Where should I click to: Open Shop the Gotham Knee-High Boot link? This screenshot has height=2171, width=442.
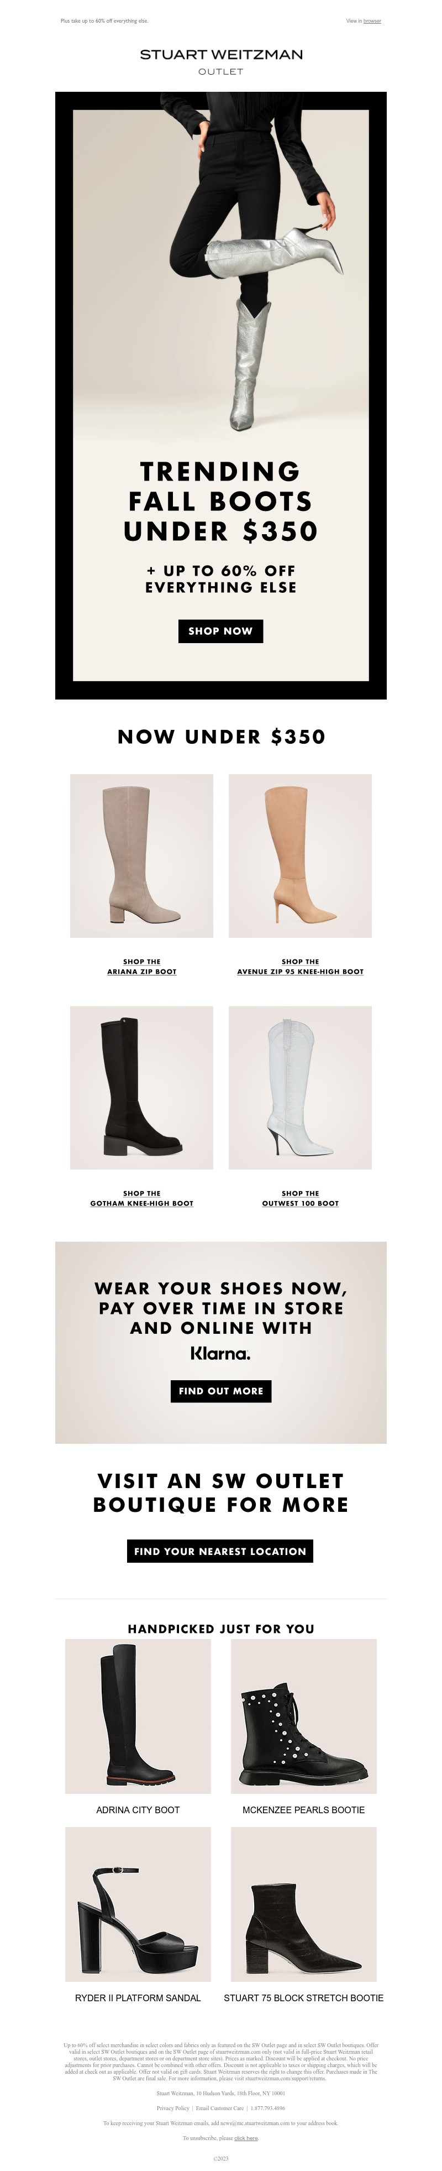click(x=141, y=1198)
